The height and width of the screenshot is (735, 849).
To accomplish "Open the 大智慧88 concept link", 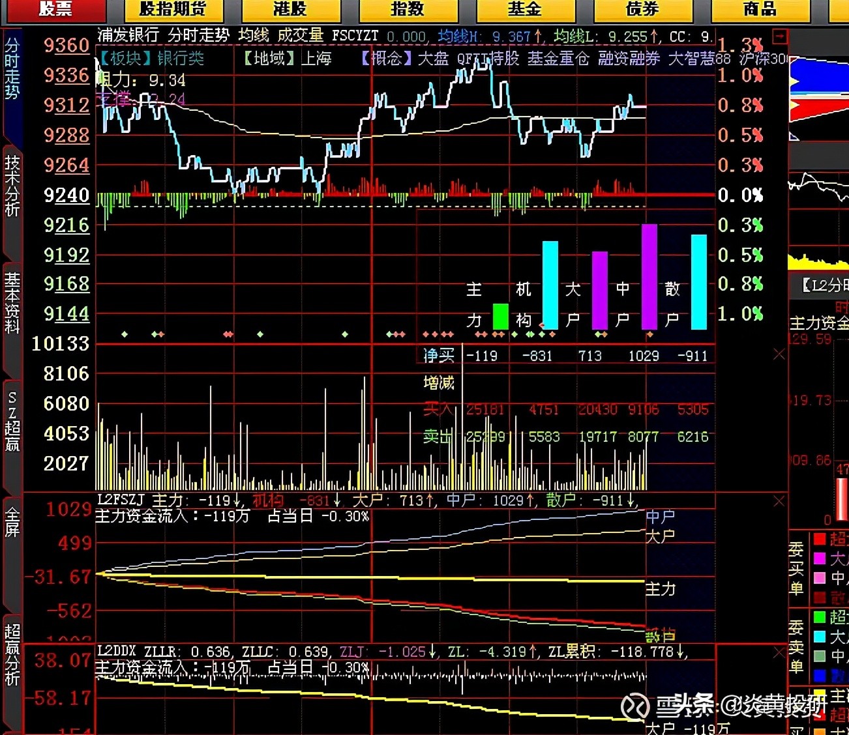I will 700,59.
